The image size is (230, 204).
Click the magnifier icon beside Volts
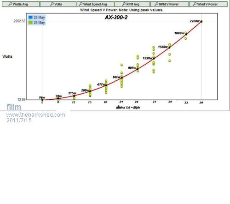(52, 4)
